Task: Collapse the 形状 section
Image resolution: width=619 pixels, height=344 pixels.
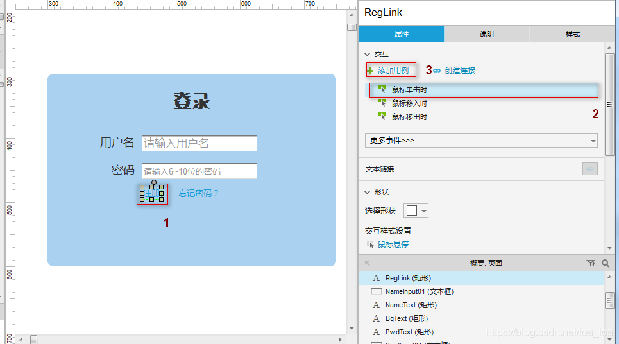Action: point(368,192)
